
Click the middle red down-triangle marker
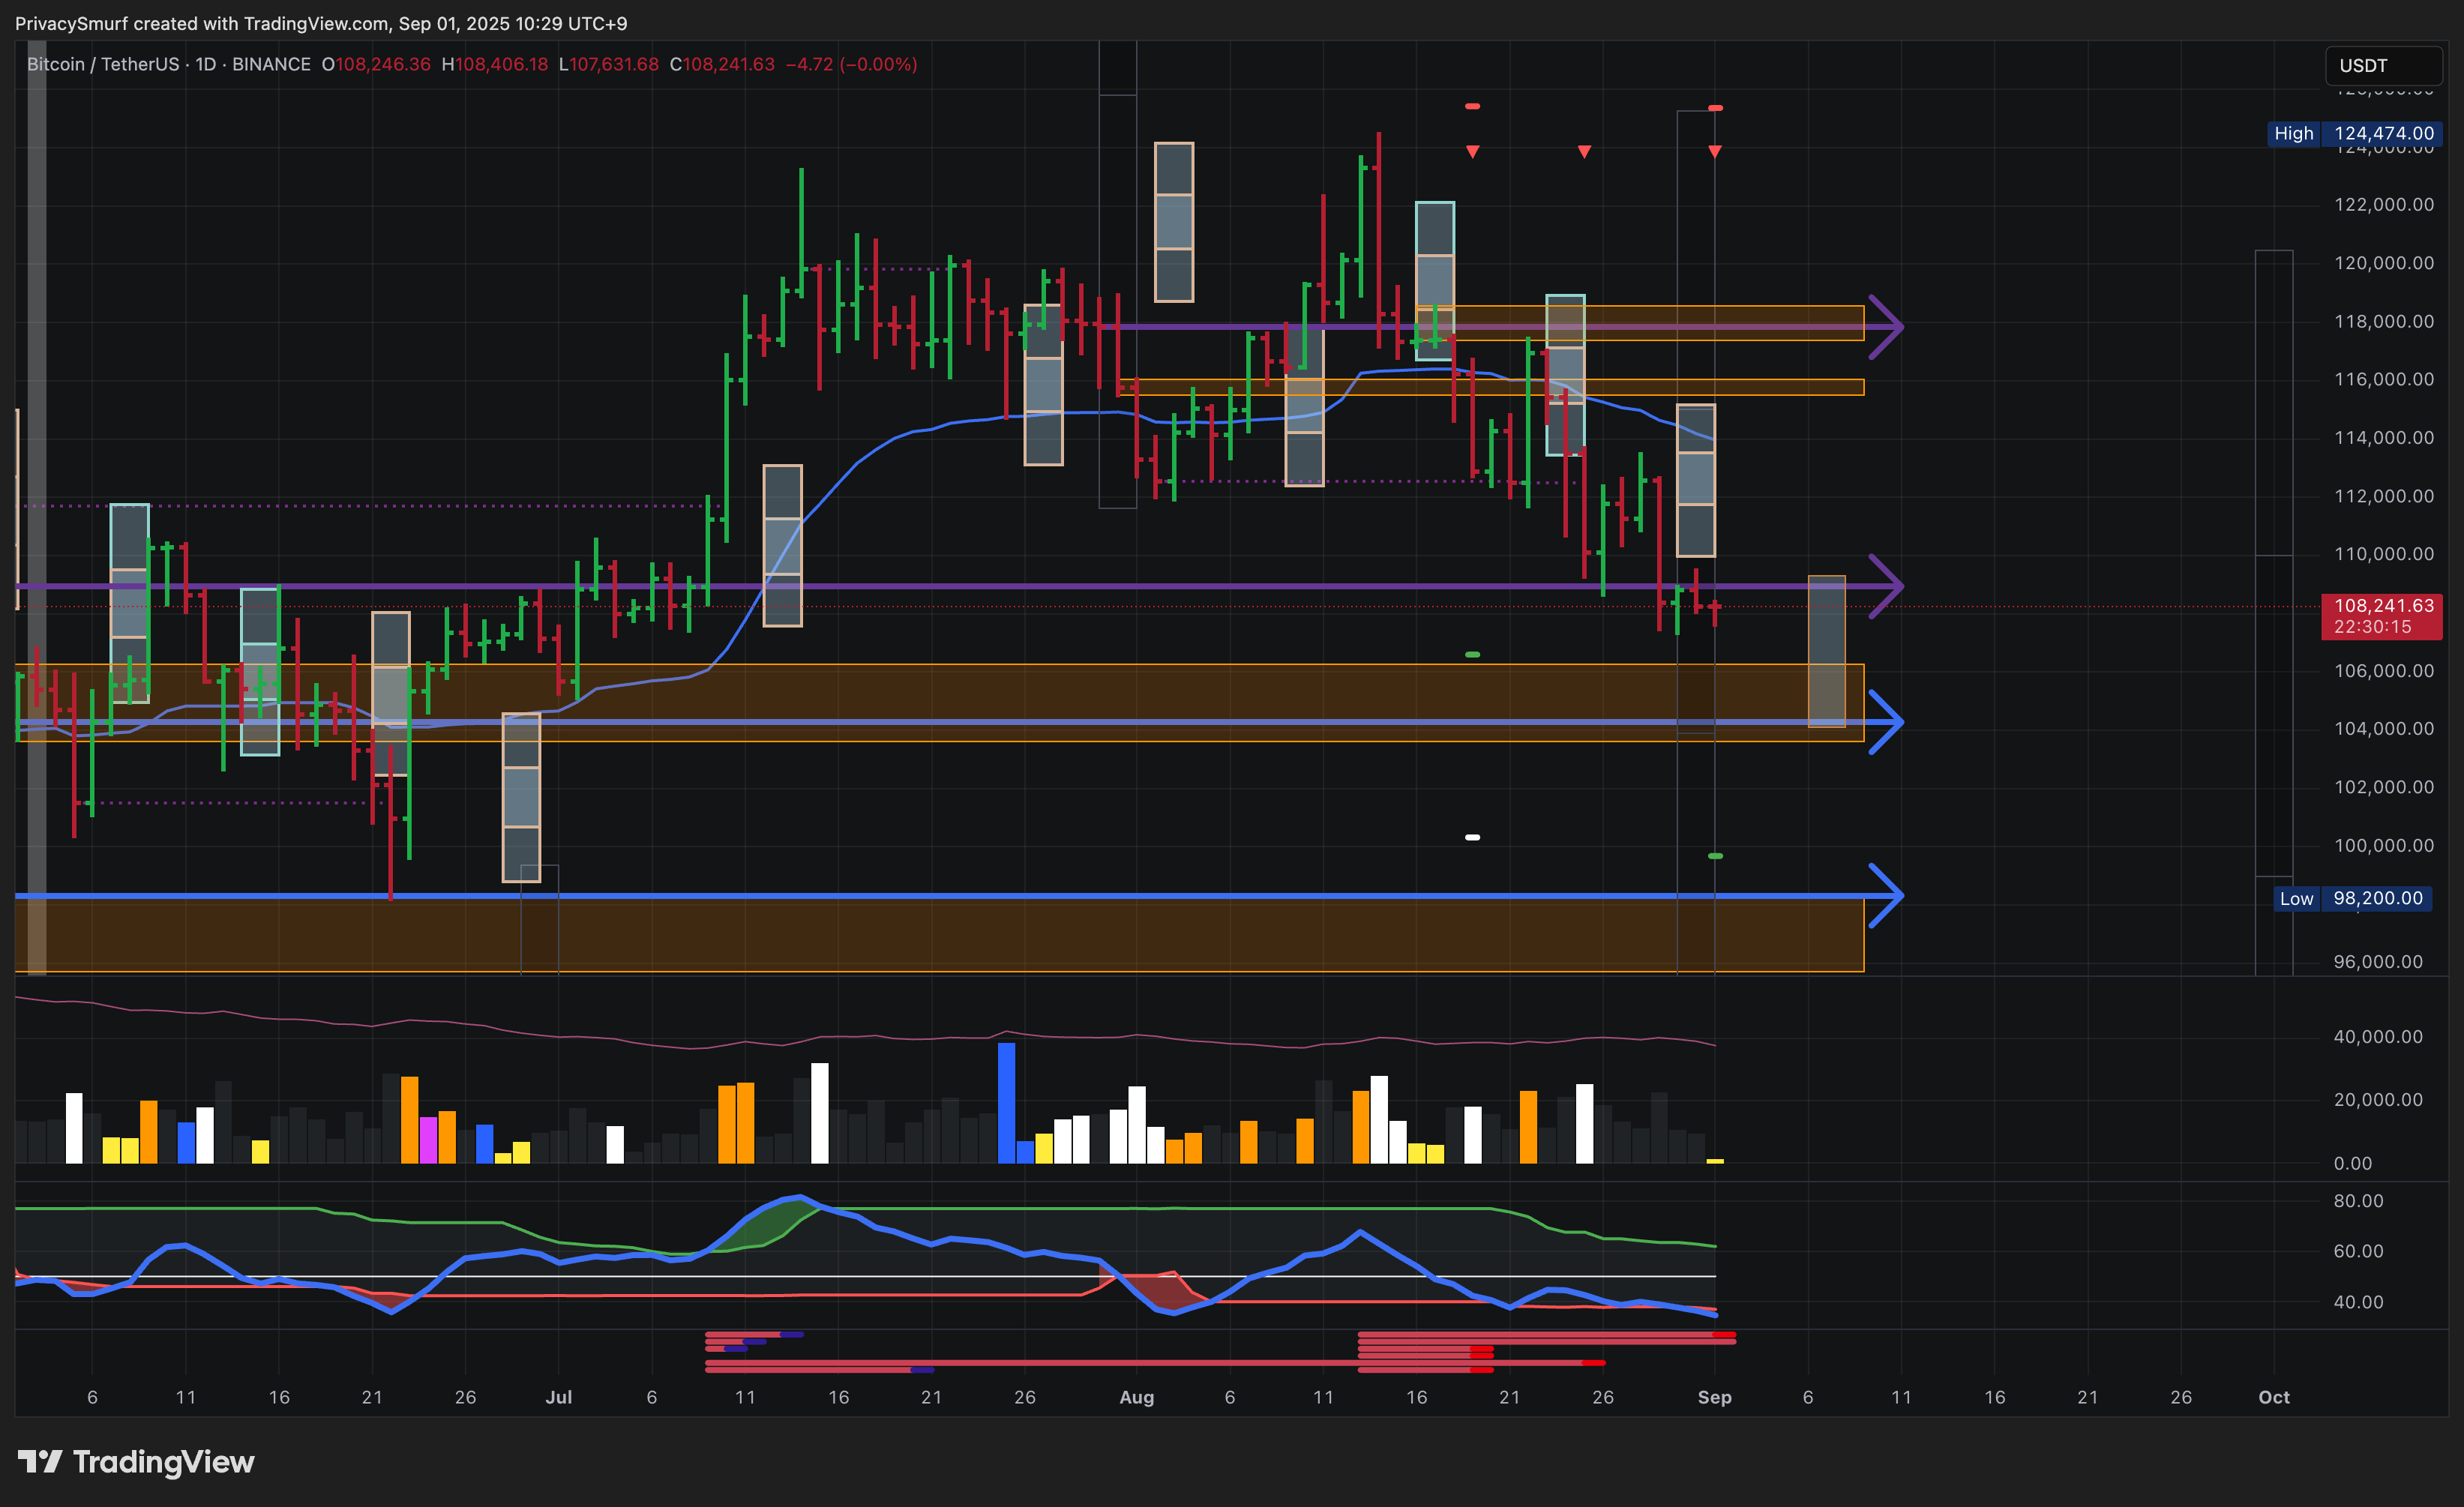pyautogui.click(x=1584, y=152)
